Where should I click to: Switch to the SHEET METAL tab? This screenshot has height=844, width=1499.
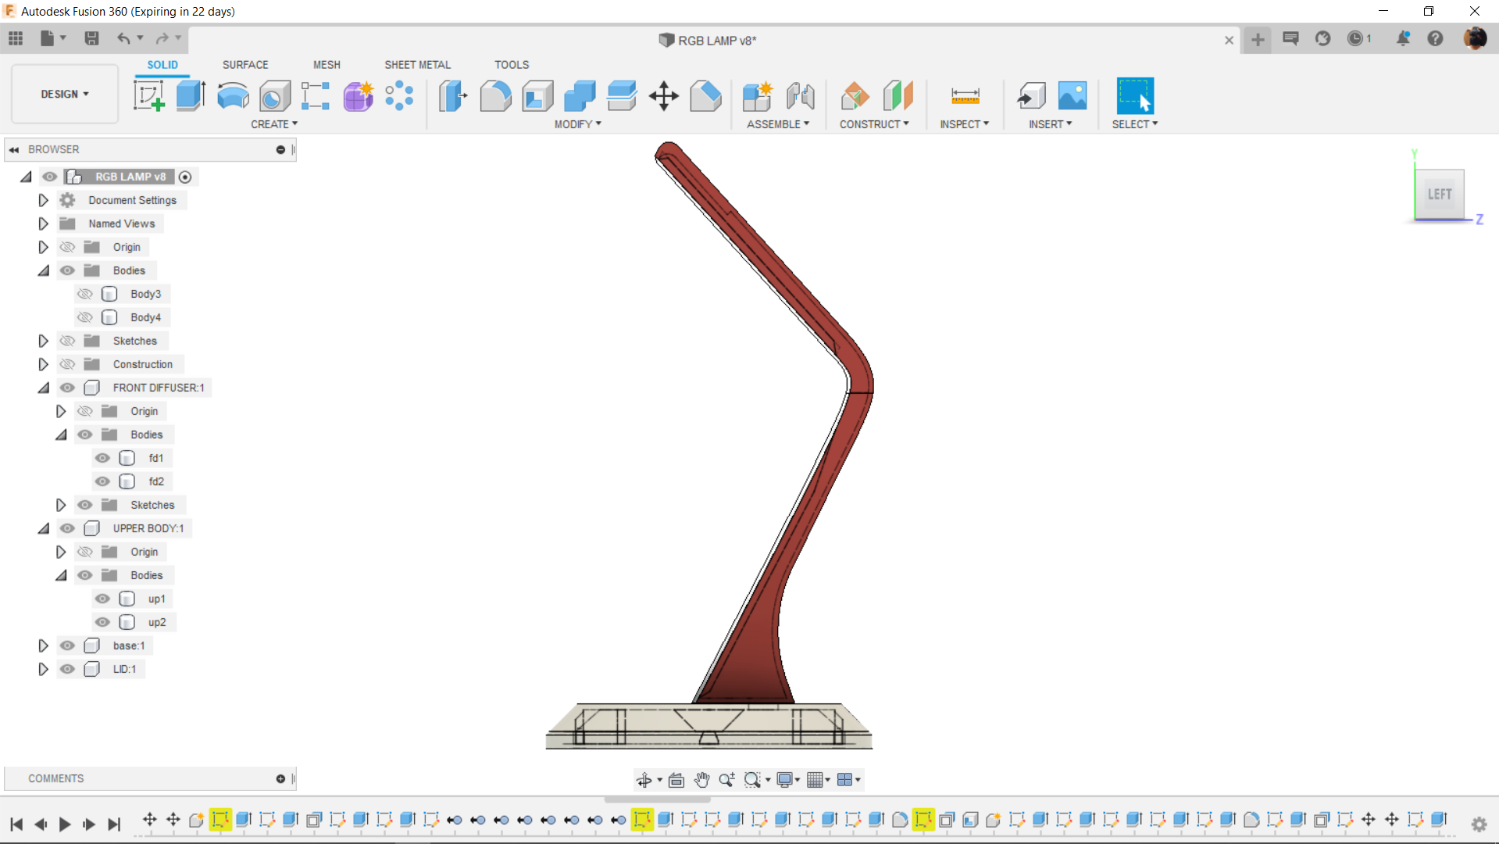pos(417,65)
